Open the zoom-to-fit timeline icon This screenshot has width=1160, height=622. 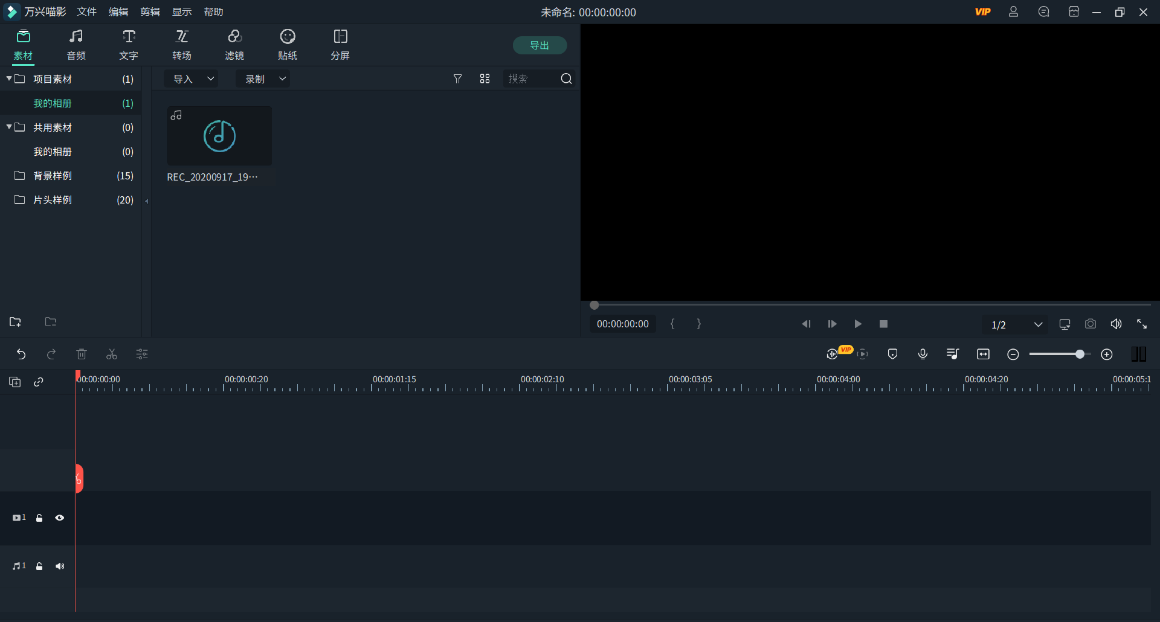pos(983,354)
